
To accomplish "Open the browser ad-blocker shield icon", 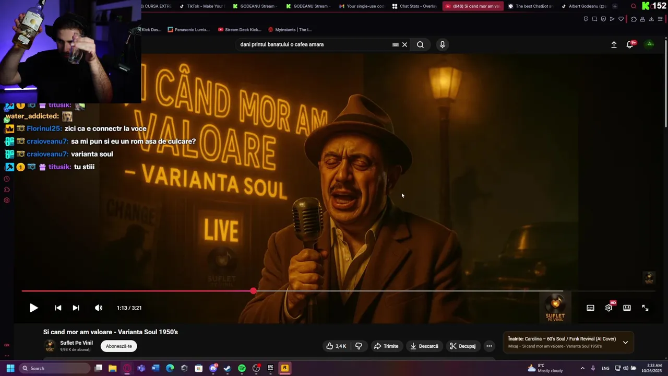I will pyautogui.click(x=603, y=19).
